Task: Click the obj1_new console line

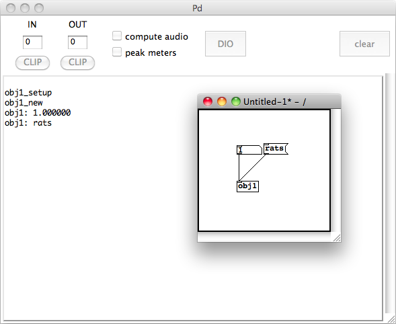Action: (x=24, y=103)
